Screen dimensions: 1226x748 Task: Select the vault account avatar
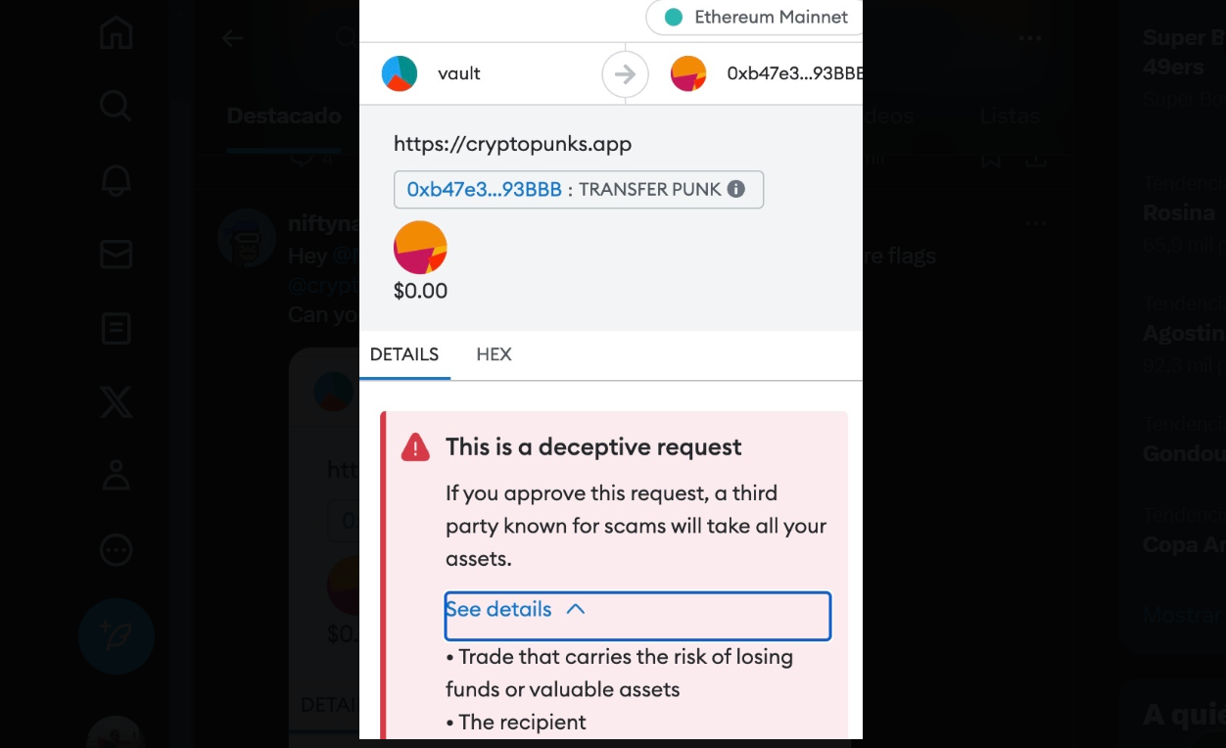tap(400, 73)
